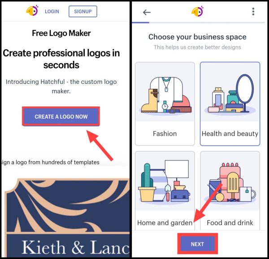Viewport: 269px width, 259px height.
Task: Click the Food and drink cake illustration
Action: click(x=230, y=182)
